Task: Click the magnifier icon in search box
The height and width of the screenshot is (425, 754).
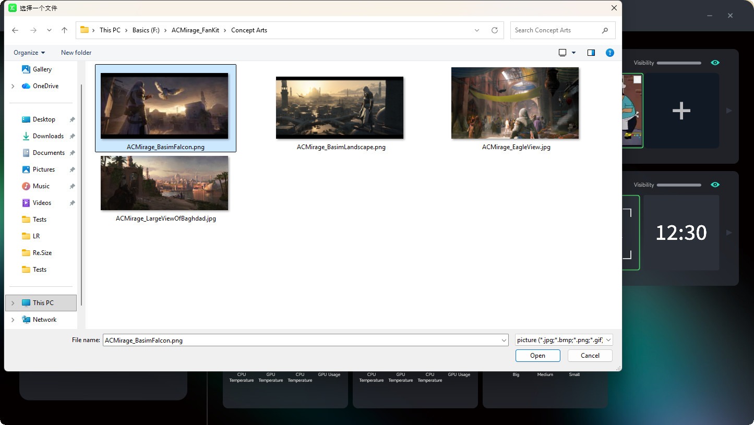Action: click(x=605, y=30)
